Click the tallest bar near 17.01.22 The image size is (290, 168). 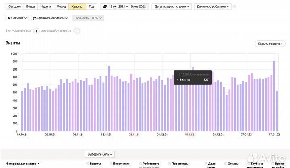tap(274, 96)
